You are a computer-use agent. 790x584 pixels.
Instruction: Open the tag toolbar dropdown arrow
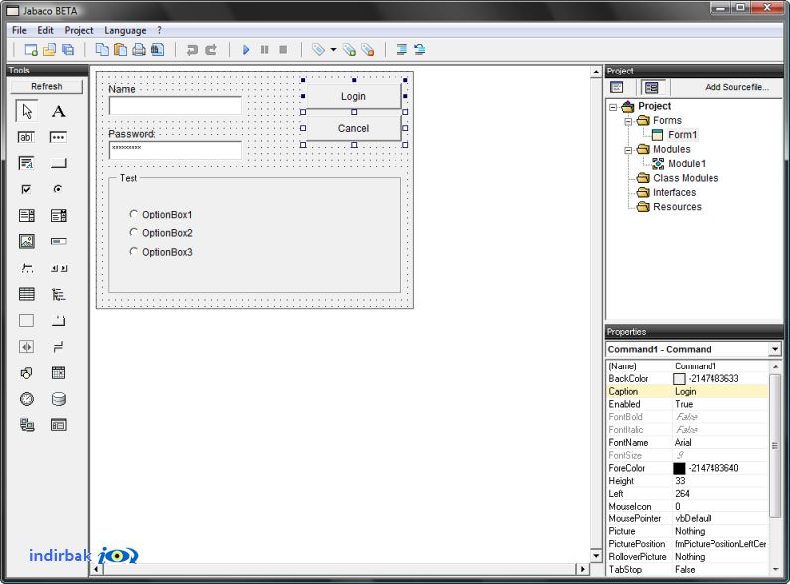[x=333, y=50]
